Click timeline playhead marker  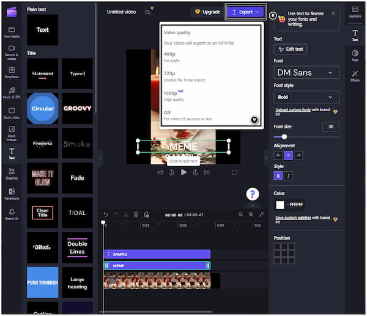click(103, 222)
